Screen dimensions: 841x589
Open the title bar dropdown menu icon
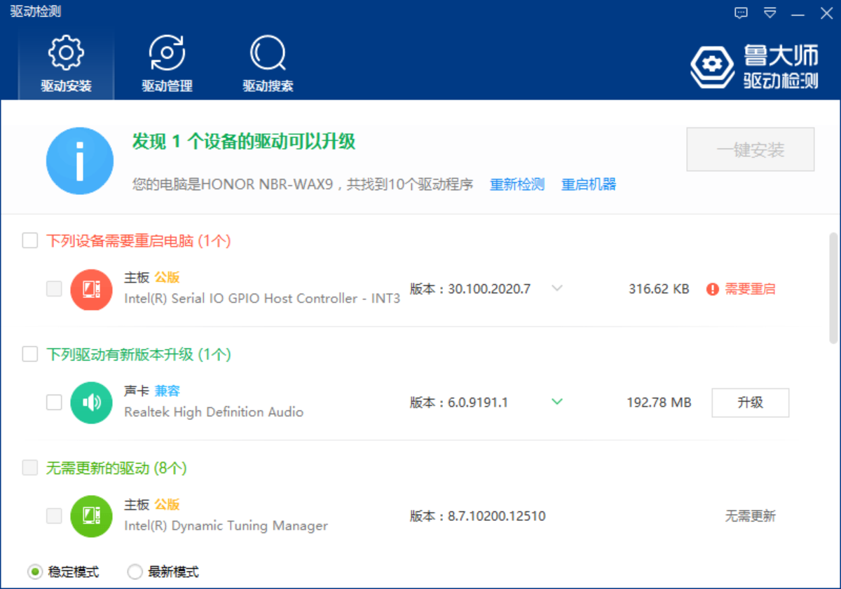[x=770, y=13]
